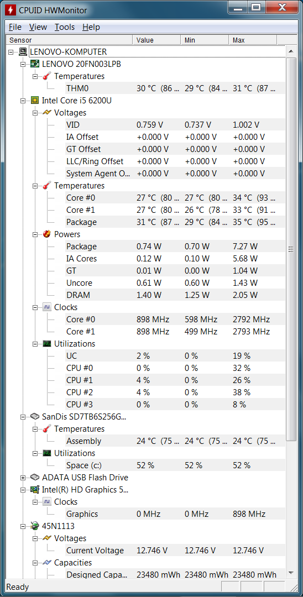Screen dimensions: 303x597
Task: Click the CPU Utilizations graph icon
Action: (x=47, y=344)
